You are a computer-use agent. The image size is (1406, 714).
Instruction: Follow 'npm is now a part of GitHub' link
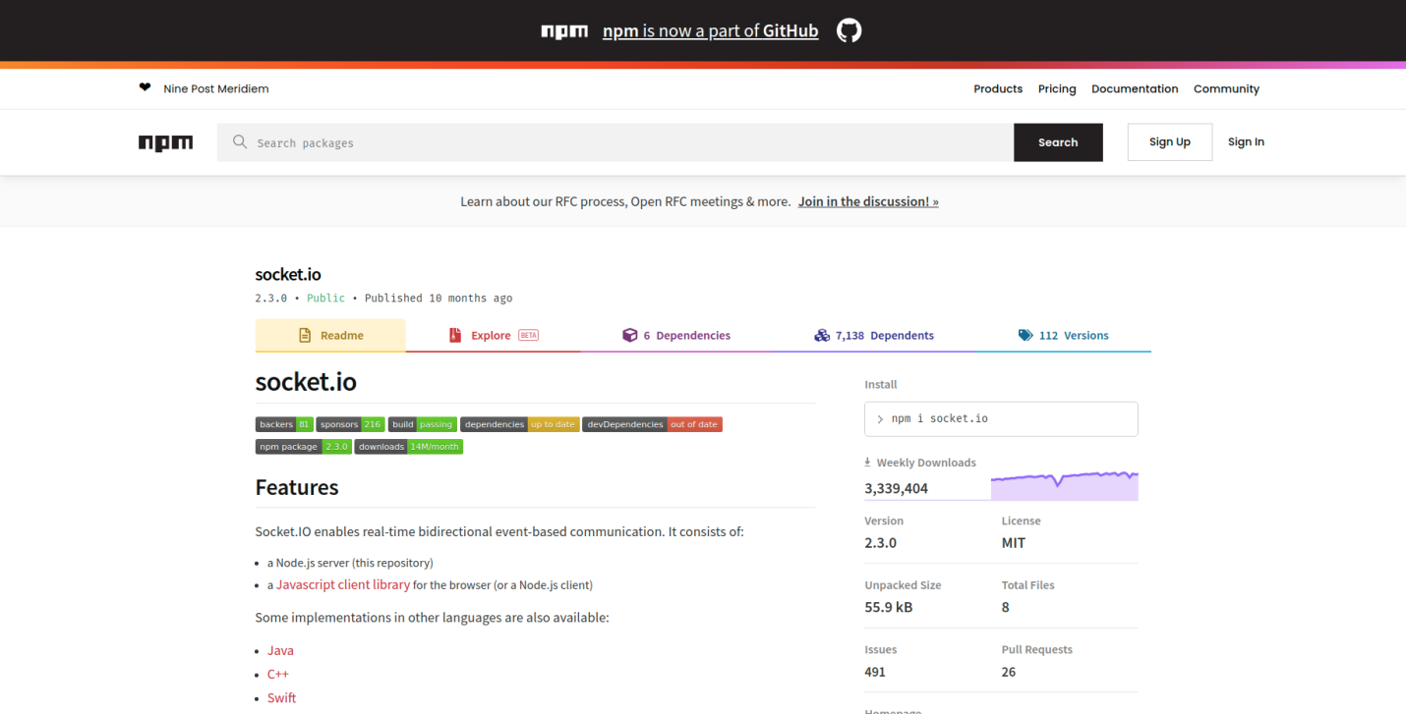tap(710, 31)
